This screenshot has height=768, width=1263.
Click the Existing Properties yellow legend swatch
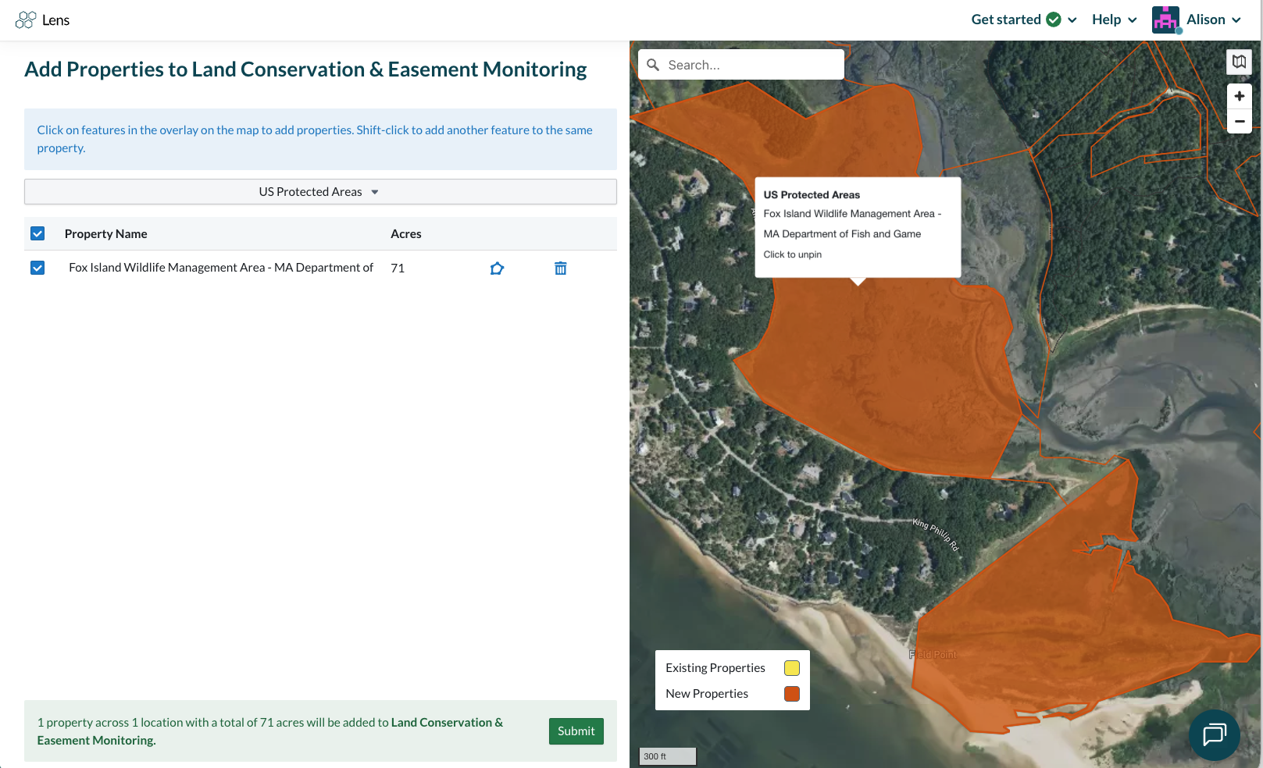tap(792, 668)
